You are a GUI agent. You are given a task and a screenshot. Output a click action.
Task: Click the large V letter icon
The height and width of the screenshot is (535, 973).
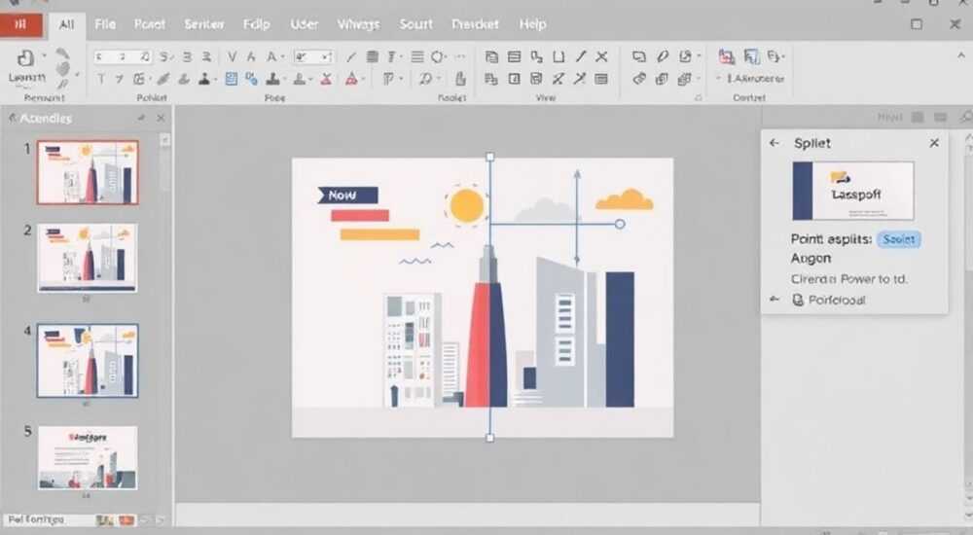[x=232, y=57]
